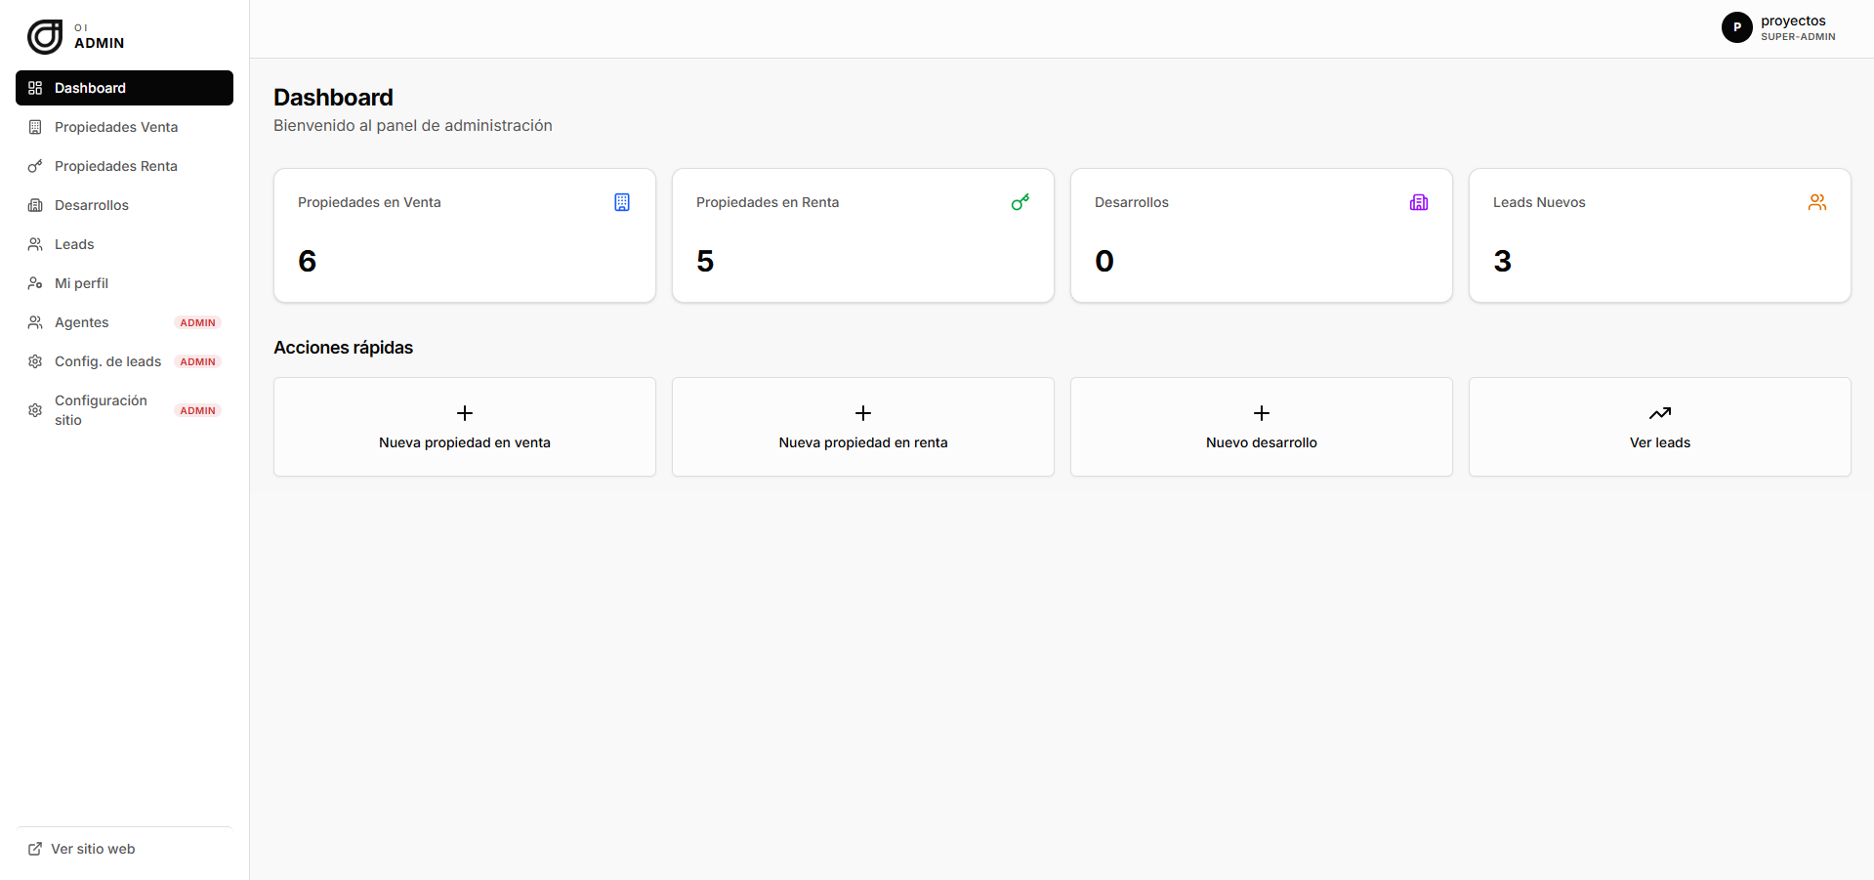Open Config. de leads settings
This screenshot has width=1874, height=880.
tap(124, 361)
